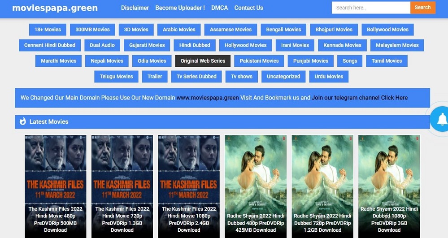This screenshot has height=238, width=448.
Task: Open the Hindi Dubbed category
Action: (x=195, y=45)
